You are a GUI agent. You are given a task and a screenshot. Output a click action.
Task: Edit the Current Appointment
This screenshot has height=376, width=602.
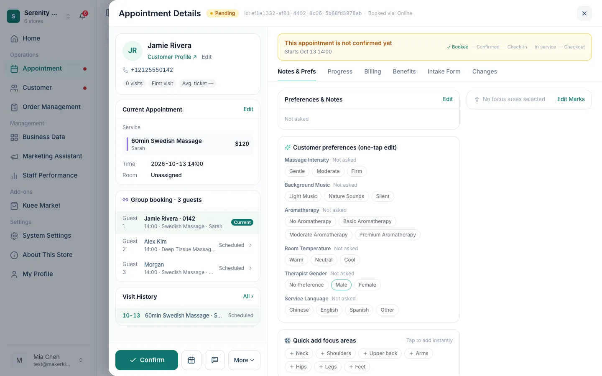(x=248, y=109)
